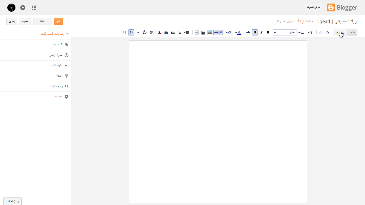The width and height of the screenshot is (365, 205).
Task: Switch to HTML editing mode
Action: [340, 33]
